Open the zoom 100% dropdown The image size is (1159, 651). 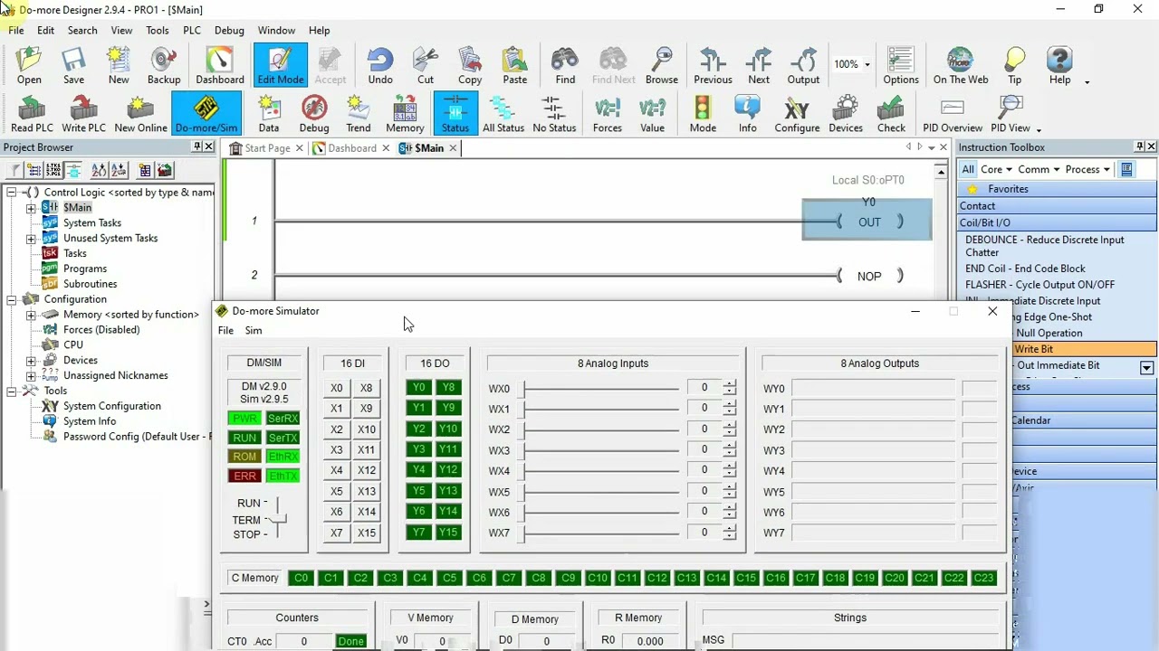867,64
